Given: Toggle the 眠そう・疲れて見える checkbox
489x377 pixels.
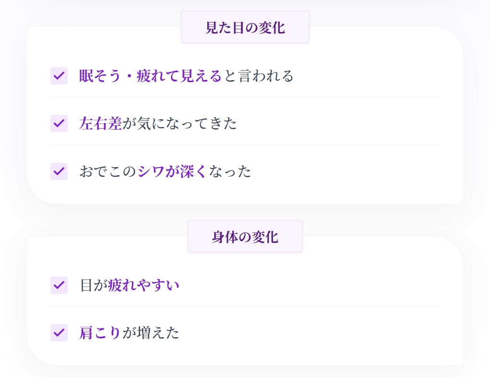Looking at the screenshot, I should point(59,76).
